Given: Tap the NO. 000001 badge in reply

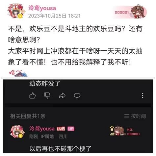Looking at the screenshot, I should (x=125, y=131).
